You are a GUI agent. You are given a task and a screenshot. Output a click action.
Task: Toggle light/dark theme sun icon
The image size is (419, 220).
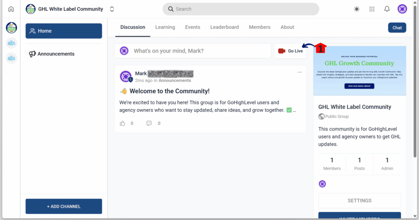[x=357, y=9]
